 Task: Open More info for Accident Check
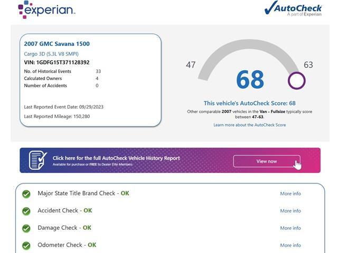click(290, 211)
